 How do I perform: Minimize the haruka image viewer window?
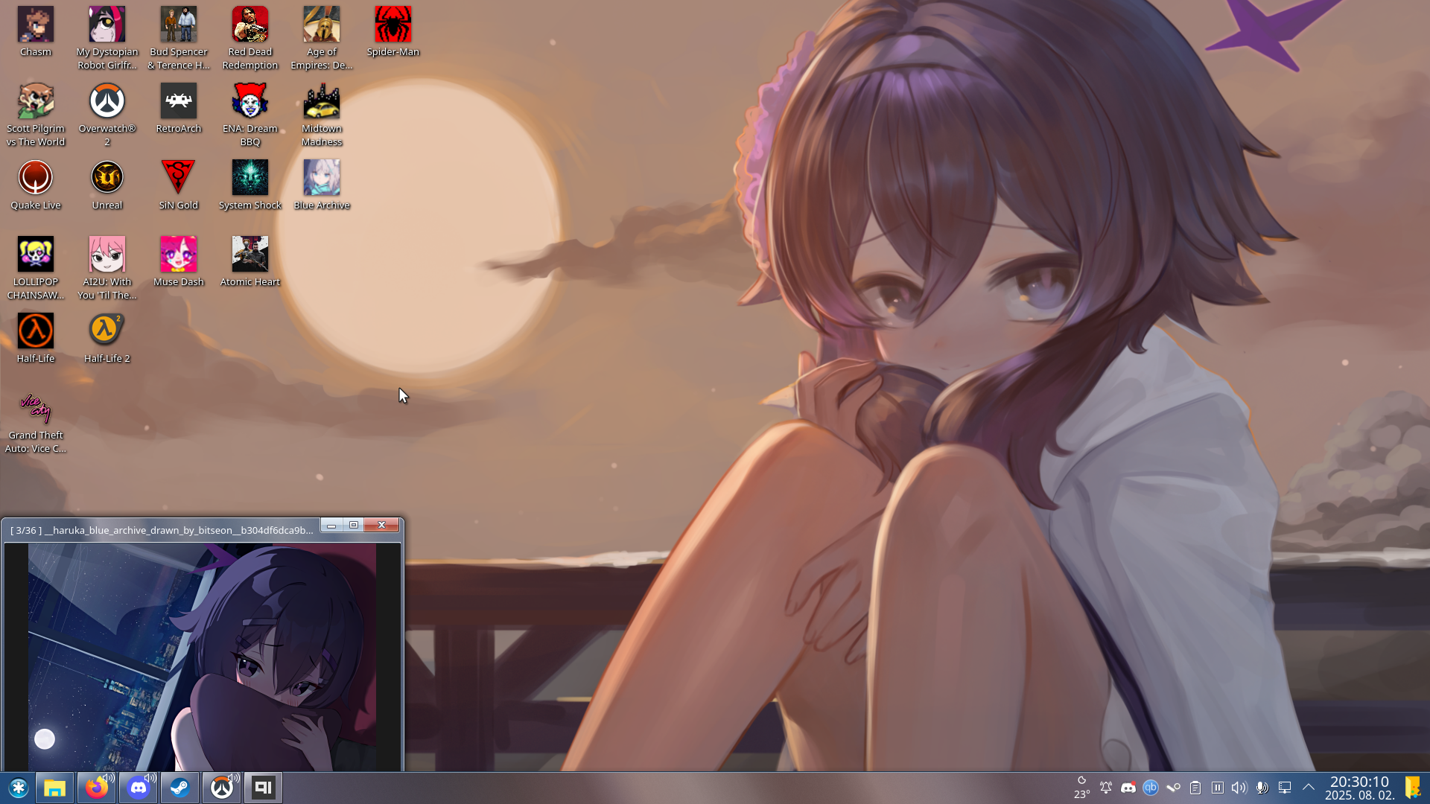pyautogui.click(x=331, y=526)
